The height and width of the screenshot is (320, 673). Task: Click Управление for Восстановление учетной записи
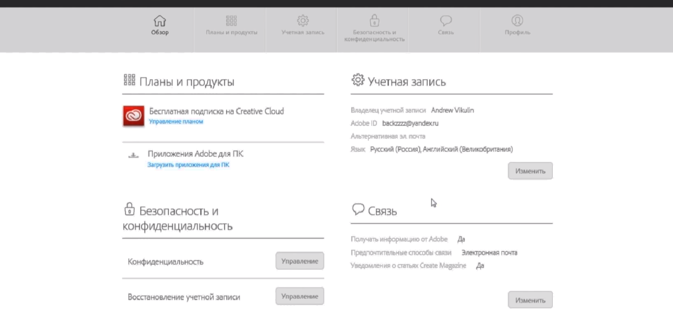pyautogui.click(x=300, y=296)
